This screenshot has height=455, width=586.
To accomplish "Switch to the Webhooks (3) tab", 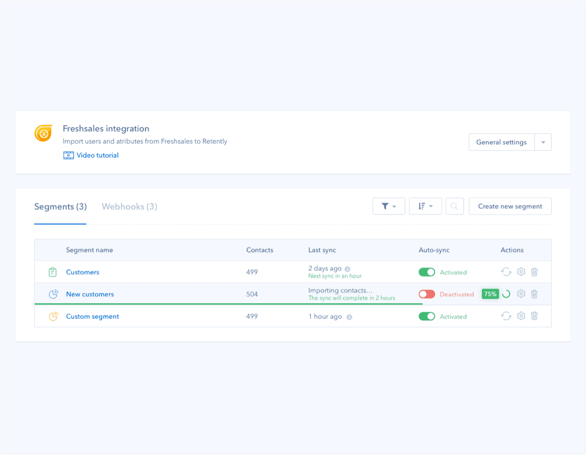I will pos(129,206).
